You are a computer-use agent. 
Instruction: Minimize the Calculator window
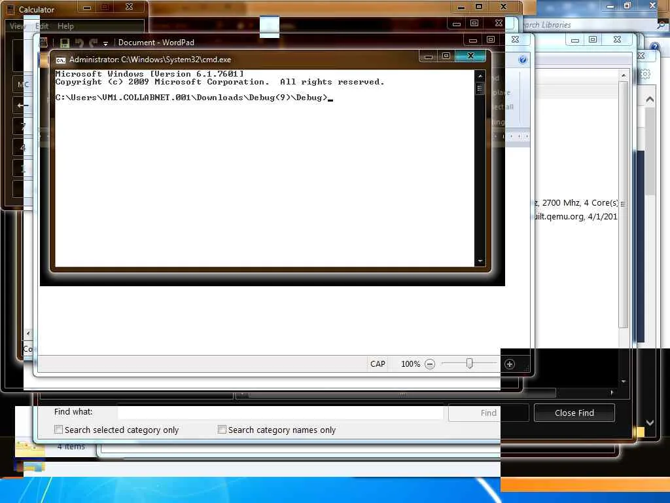click(87, 8)
